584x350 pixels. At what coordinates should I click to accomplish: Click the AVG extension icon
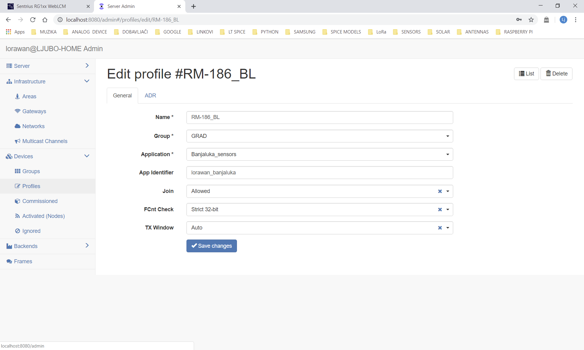[547, 20]
